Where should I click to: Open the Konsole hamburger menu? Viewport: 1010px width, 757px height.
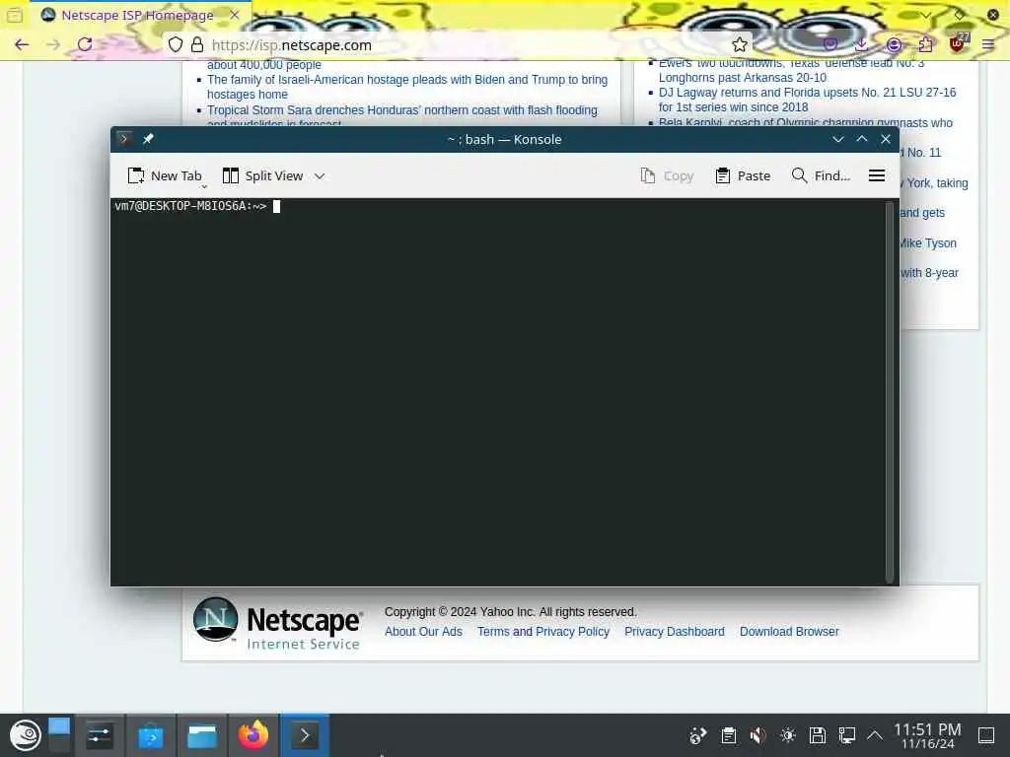[x=877, y=175]
